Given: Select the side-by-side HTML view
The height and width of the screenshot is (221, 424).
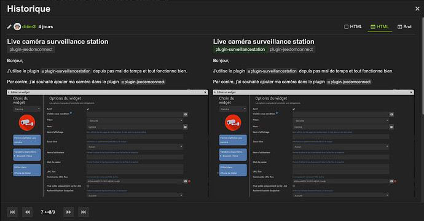Looking at the screenshot, I should pos(380,27).
